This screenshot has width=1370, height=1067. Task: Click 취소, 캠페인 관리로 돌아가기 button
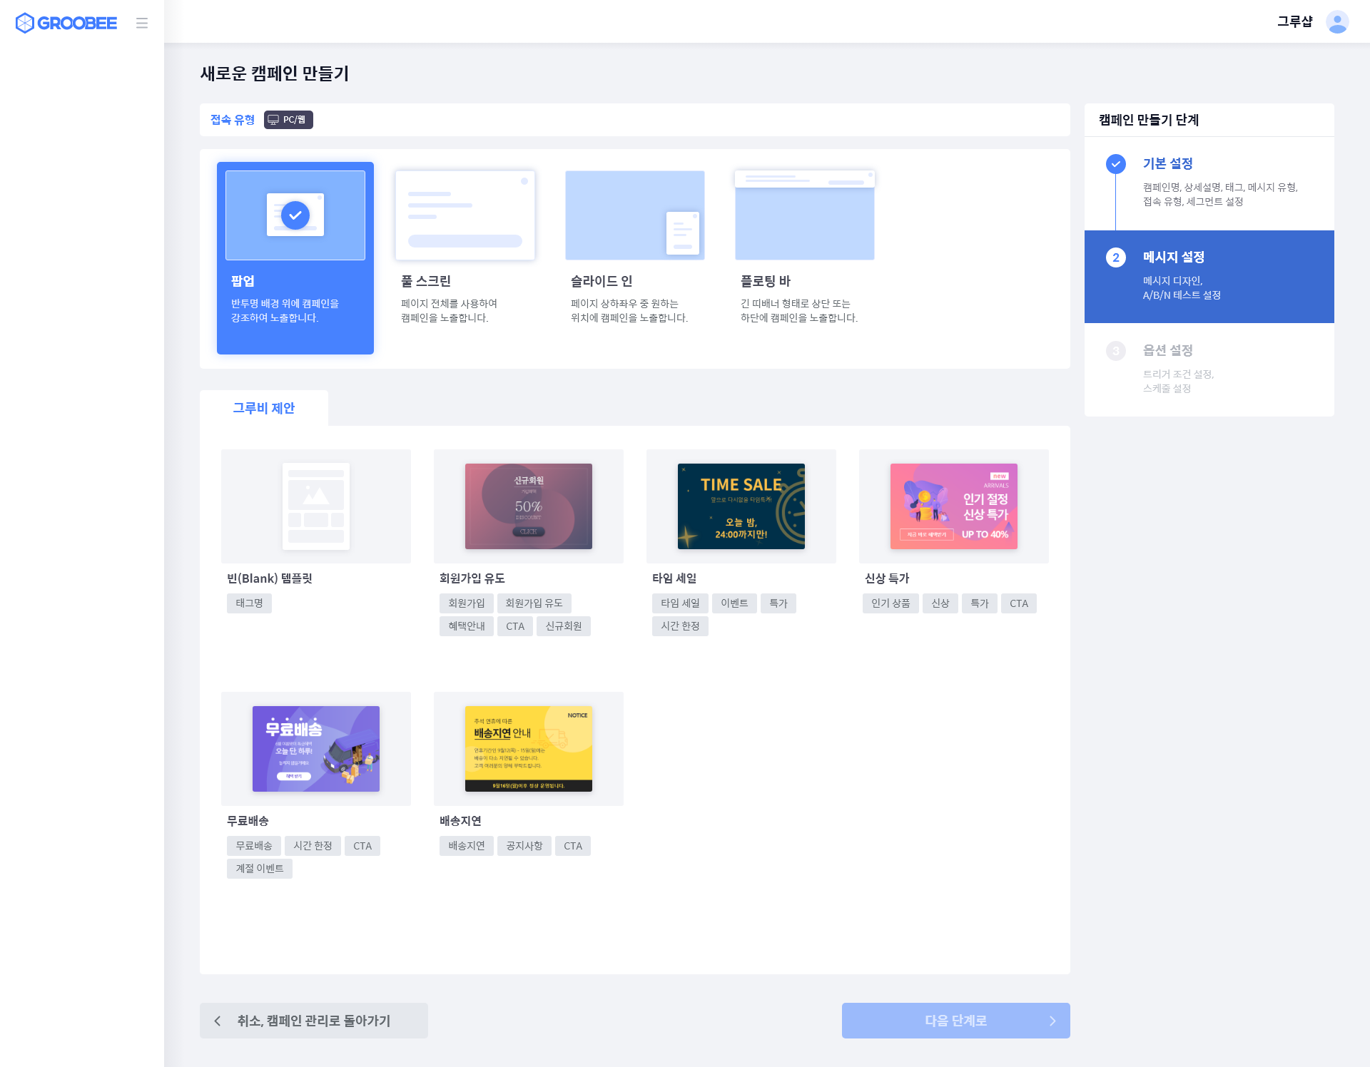tap(314, 1021)
